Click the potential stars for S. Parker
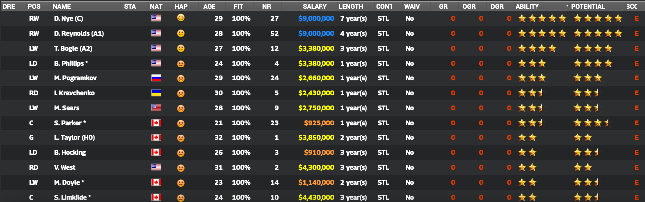 (x=591, y=123)
